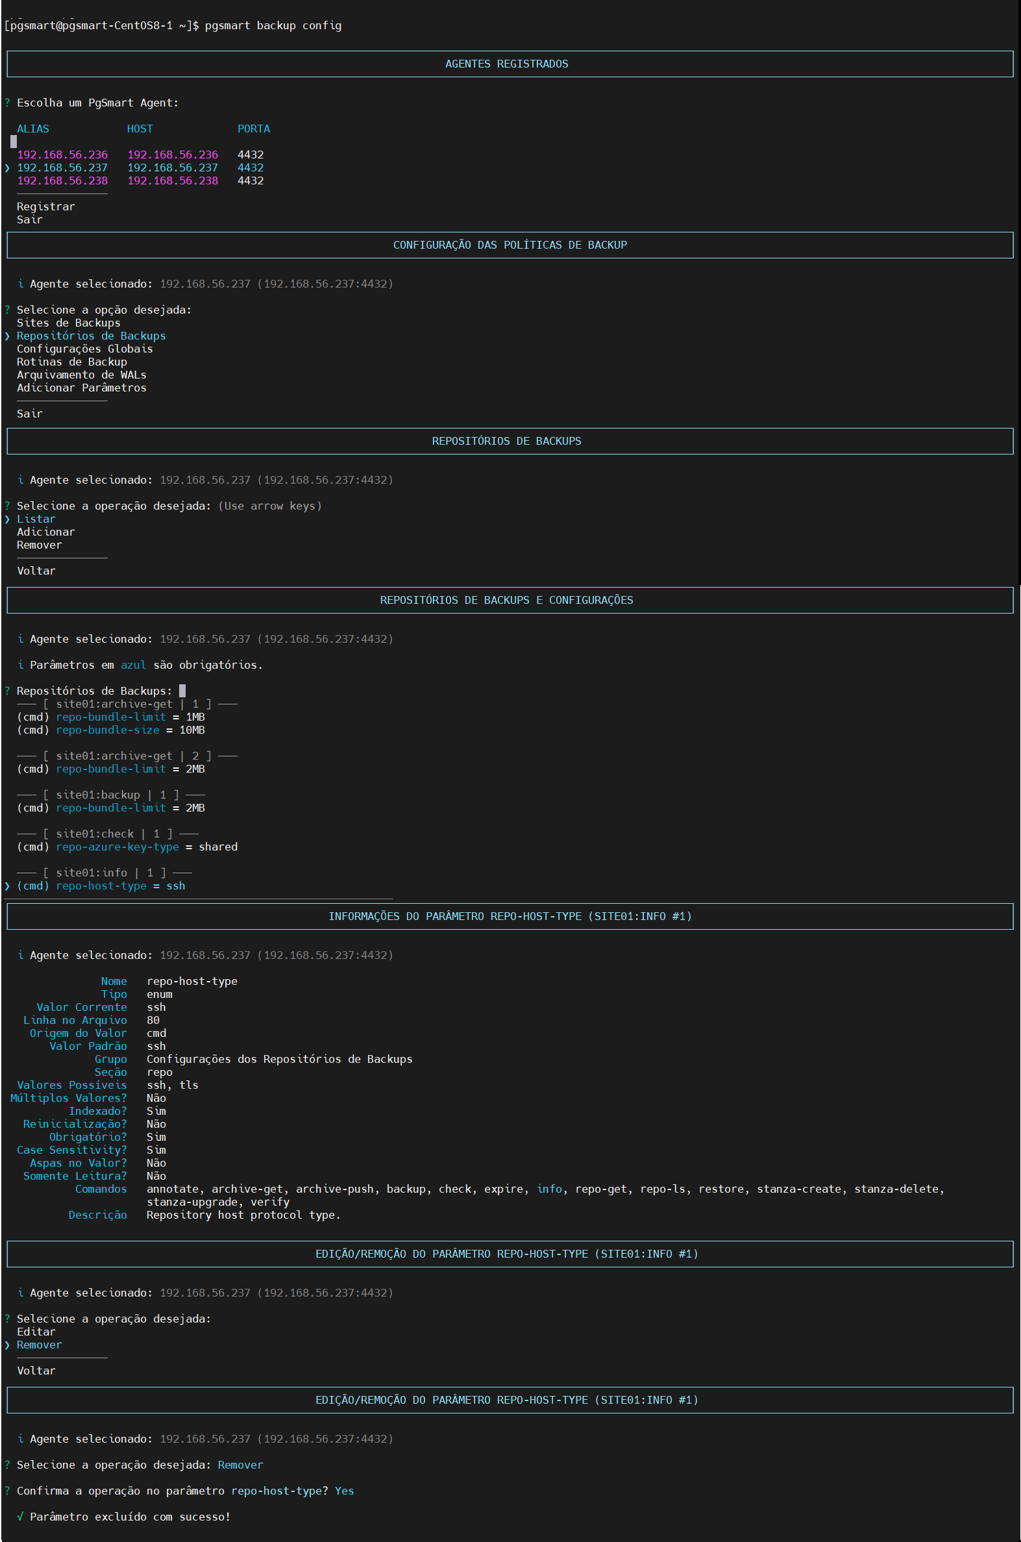Choose Registrar in agents list
This screenshot has width=1021, height=1542.
45,206
